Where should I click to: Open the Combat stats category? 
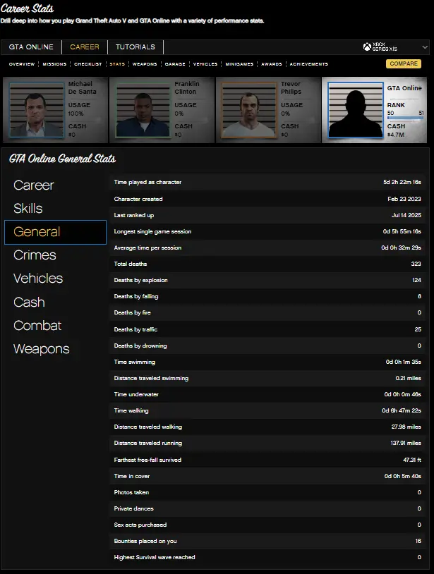click(37, 326)
